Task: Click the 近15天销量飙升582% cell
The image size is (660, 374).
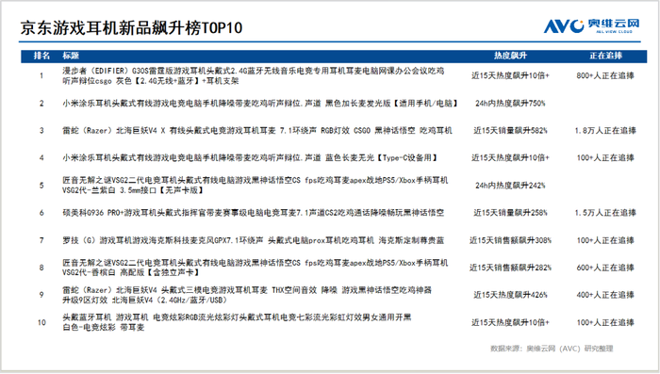Action: point(510,130)
